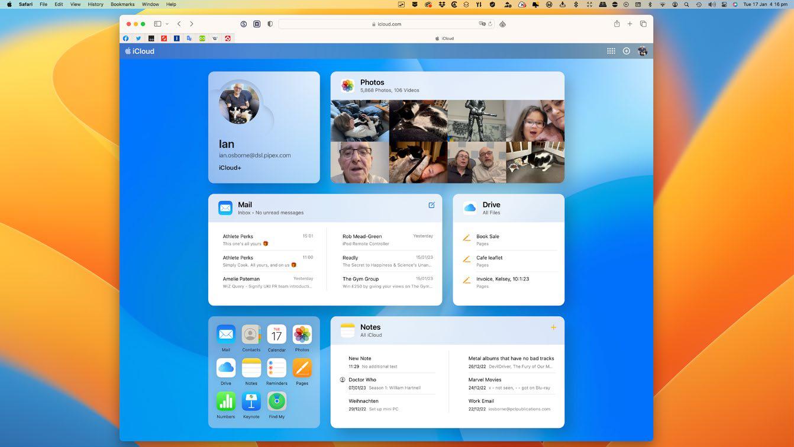Image resolution: width=794 pixels, height=447 pixels.
Task: Open Readly email
Action: 388,261
